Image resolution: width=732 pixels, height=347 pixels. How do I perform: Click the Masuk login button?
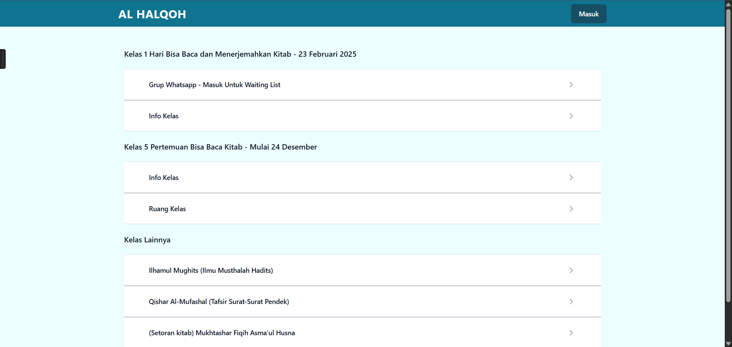point(588,14)
